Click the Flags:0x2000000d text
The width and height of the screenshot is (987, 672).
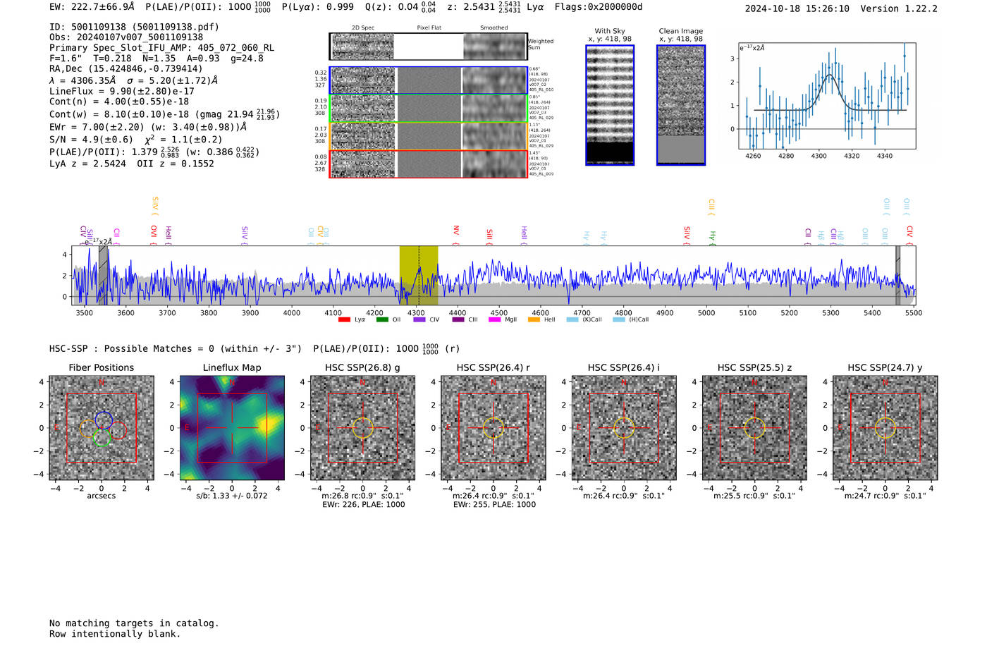pyautogui.click(x=599, y=7)
